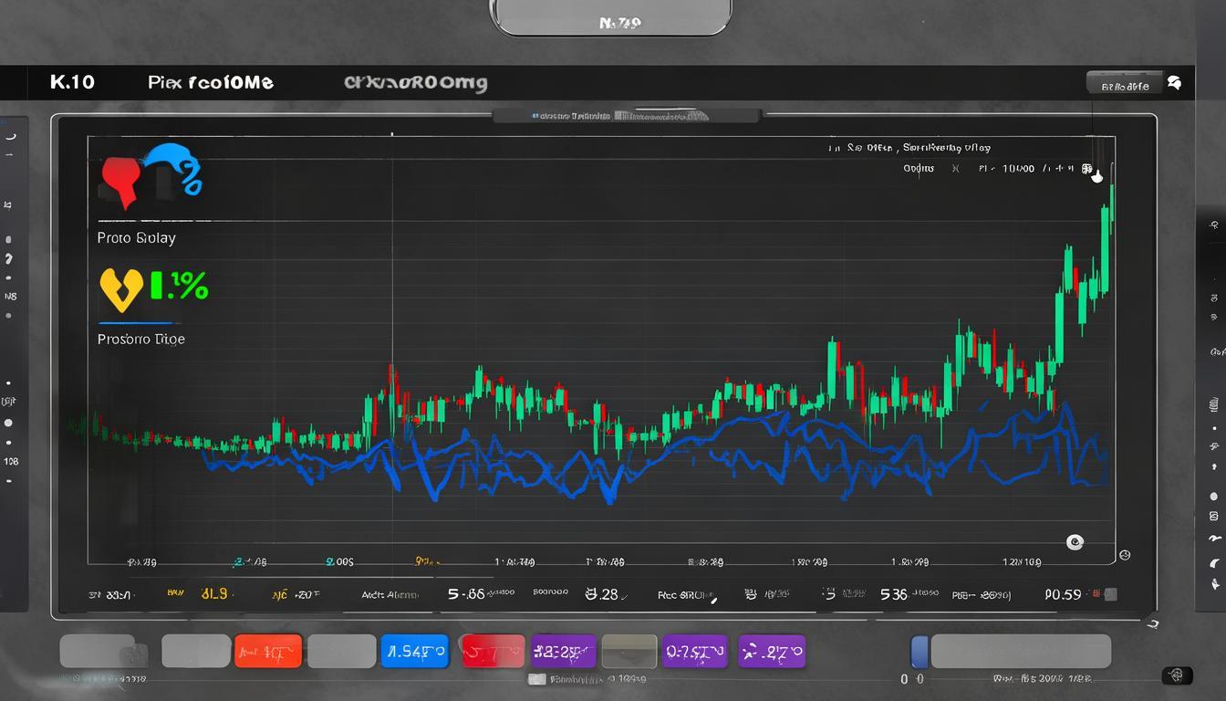Click the red and blue logo icon
Image resolution: width=1226 pixels, height=701 pixels.
(x=151, y=173)
